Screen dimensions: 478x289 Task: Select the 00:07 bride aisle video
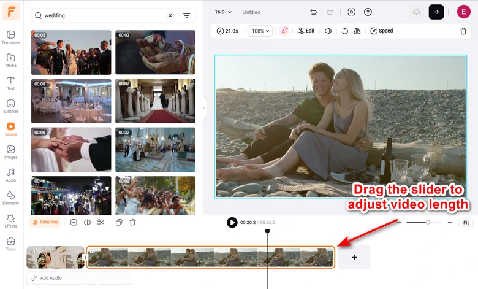click(155, 101)
